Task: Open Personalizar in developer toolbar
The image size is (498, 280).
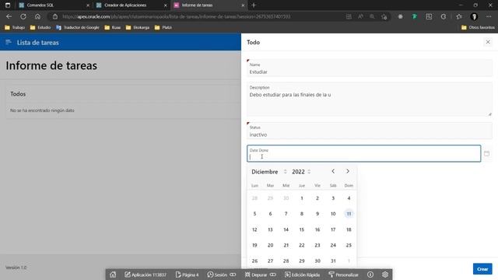Action: 343,275
